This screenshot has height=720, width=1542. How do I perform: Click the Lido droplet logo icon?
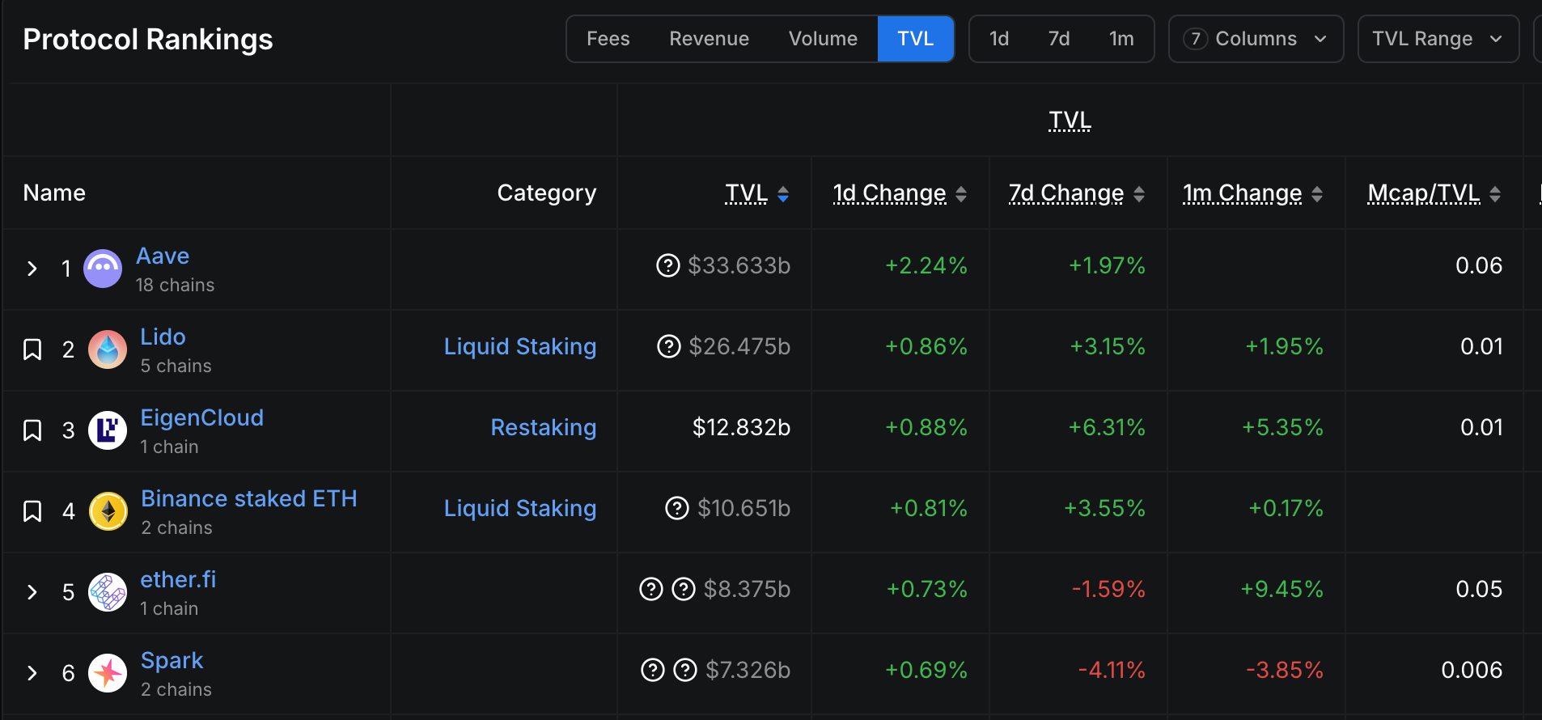click(x=107, y=349)
